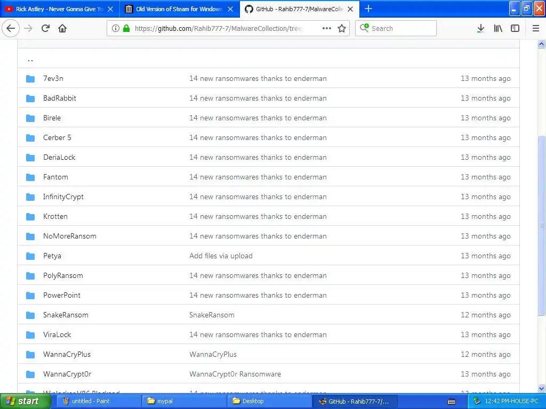The width and height of the screenshot is (546, 409).
Task: Click folder icon beside Cerber 5
Action: click(x=30, y=138)
